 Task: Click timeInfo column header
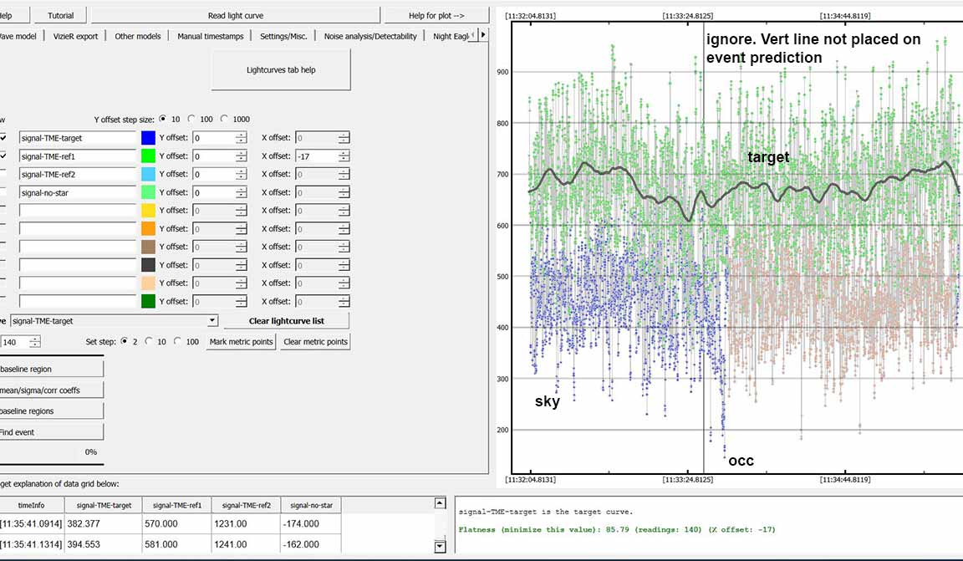31,505
